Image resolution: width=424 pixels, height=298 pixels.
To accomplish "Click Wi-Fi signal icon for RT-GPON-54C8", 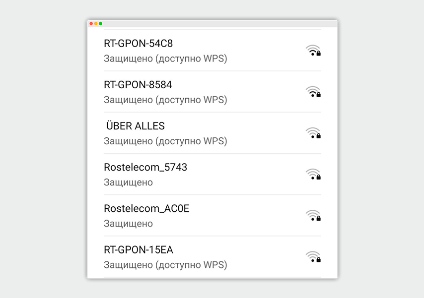I will click(x=313, y=51).
